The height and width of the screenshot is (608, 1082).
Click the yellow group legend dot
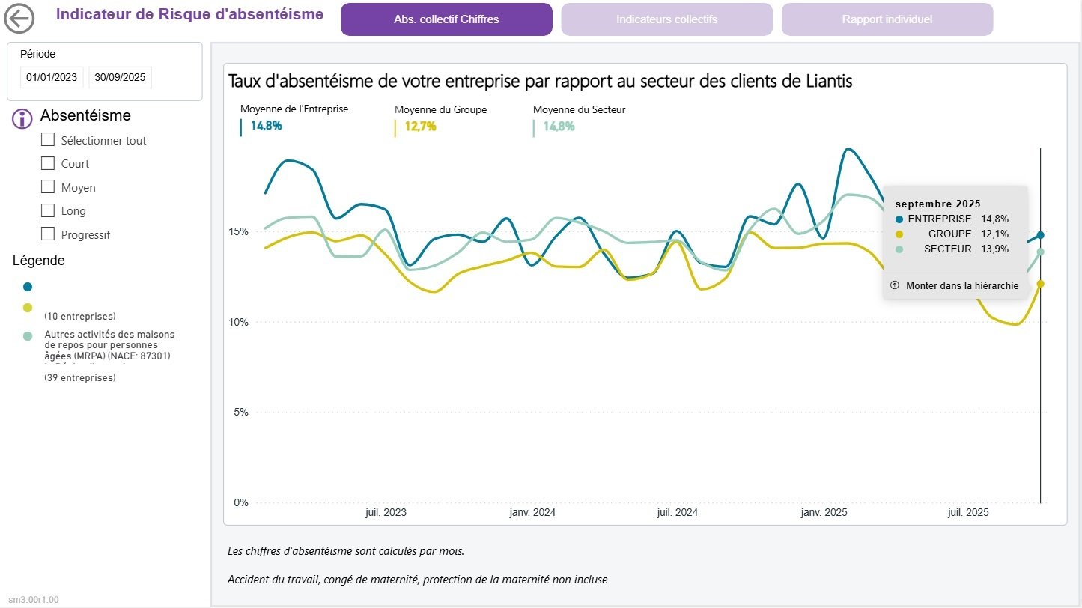click(28, 308)
